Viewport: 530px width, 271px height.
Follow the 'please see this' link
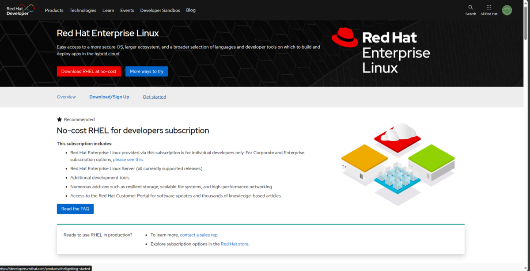pos(128,160)
